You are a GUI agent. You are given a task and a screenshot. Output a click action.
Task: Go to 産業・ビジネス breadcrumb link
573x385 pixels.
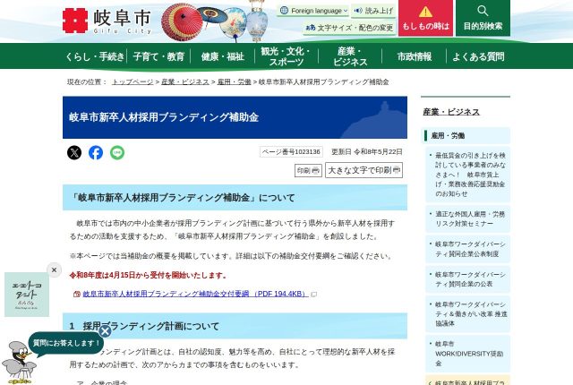[185, 81]
